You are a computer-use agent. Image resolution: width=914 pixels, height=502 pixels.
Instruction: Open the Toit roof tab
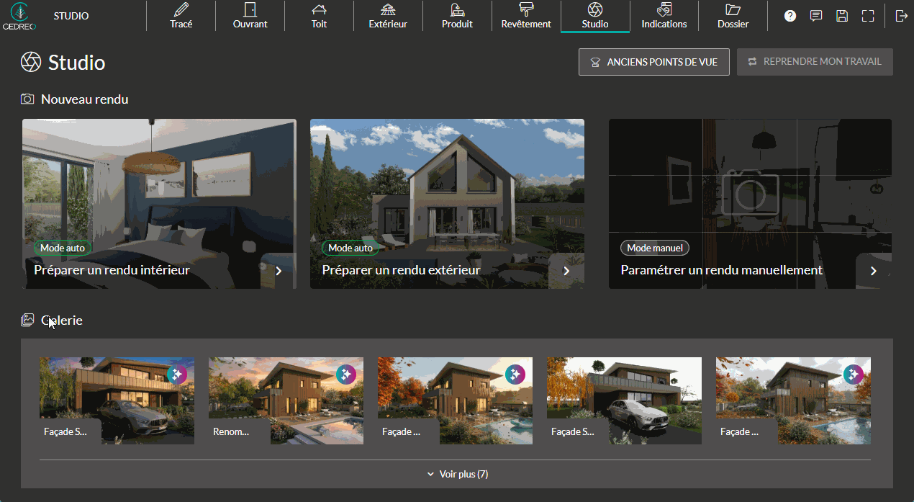319,16
